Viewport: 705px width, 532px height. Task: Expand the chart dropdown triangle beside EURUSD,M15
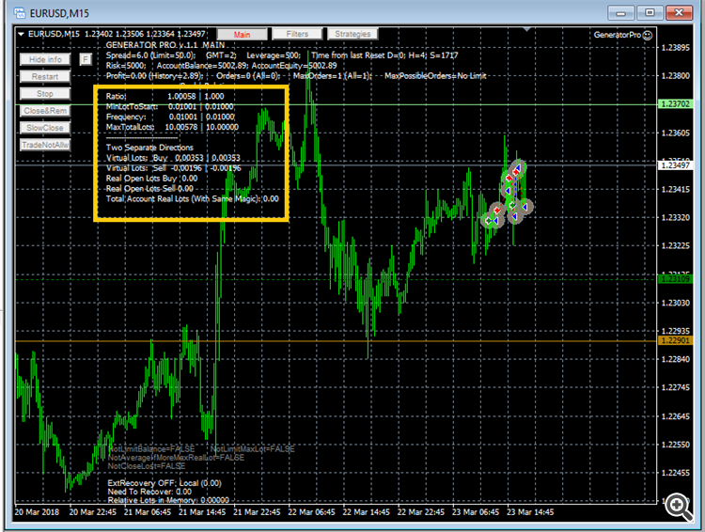[x=21, y=34]
